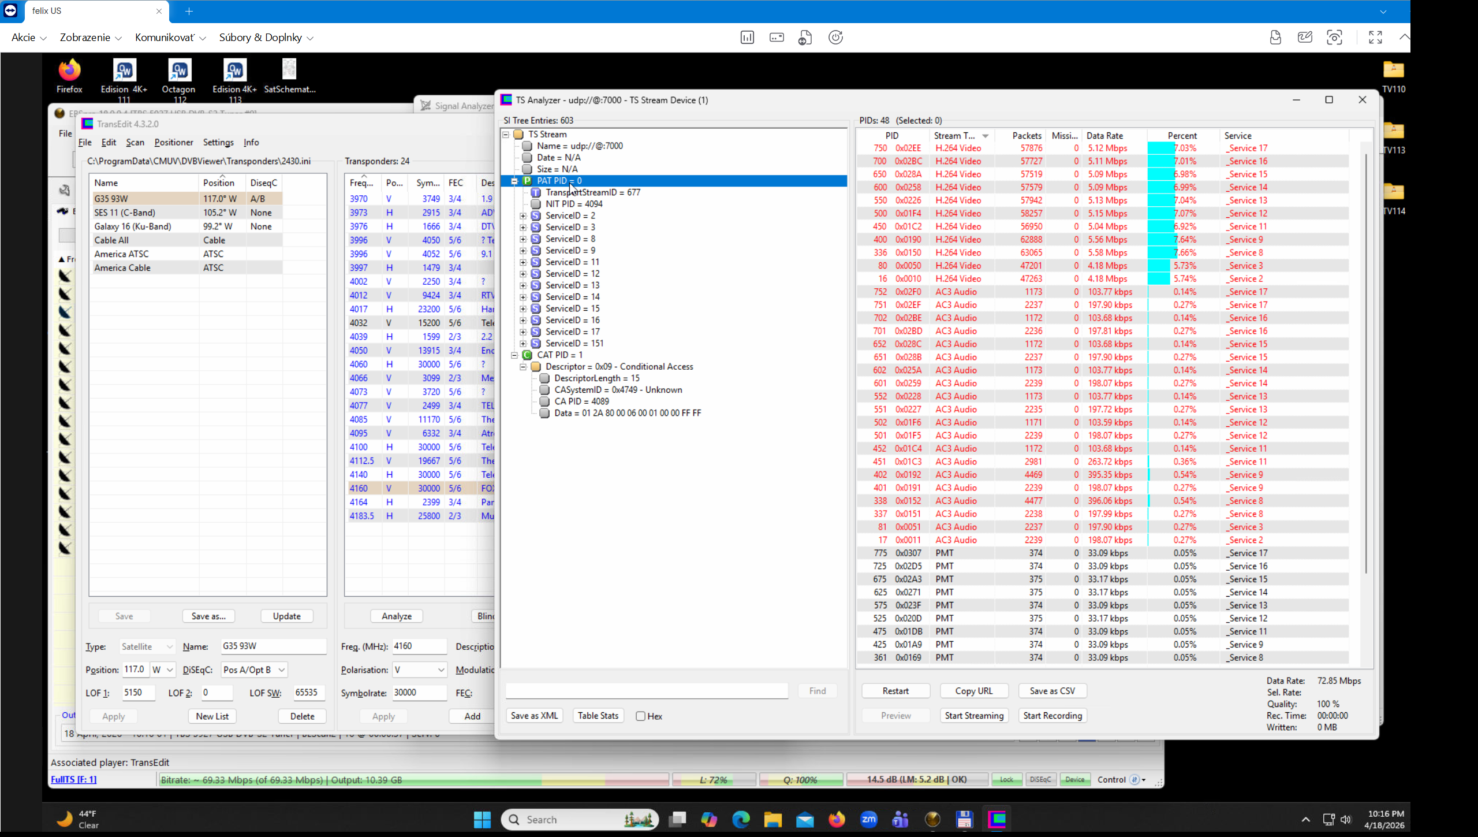Collapse the CAT PID = 1 node
Image resolution: width=1478 pixels, height=837 pixels.
pos(514,355)
